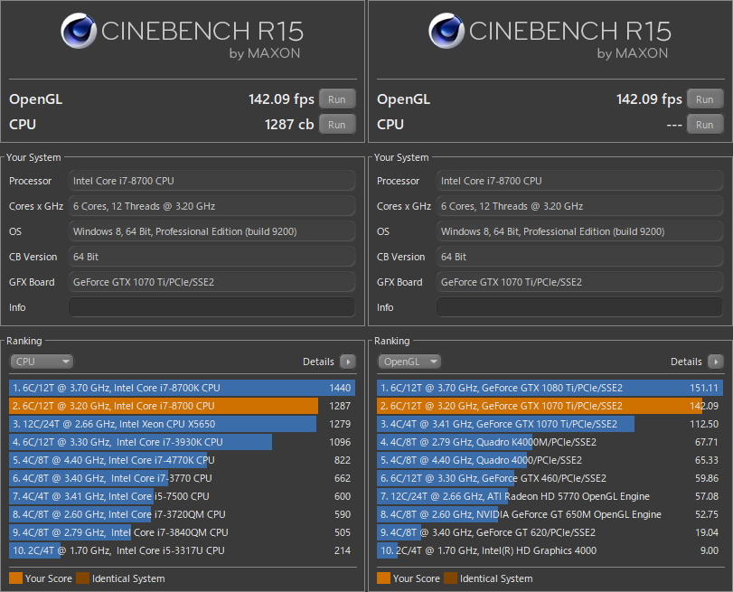This screenshot has height=592, width=733.
Task: Click the 142.09 fps score in left window
Action: 281,99
